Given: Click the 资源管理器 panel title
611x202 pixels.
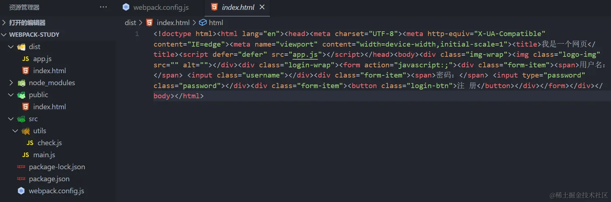Looking at the screenshot, I should 24,7.
